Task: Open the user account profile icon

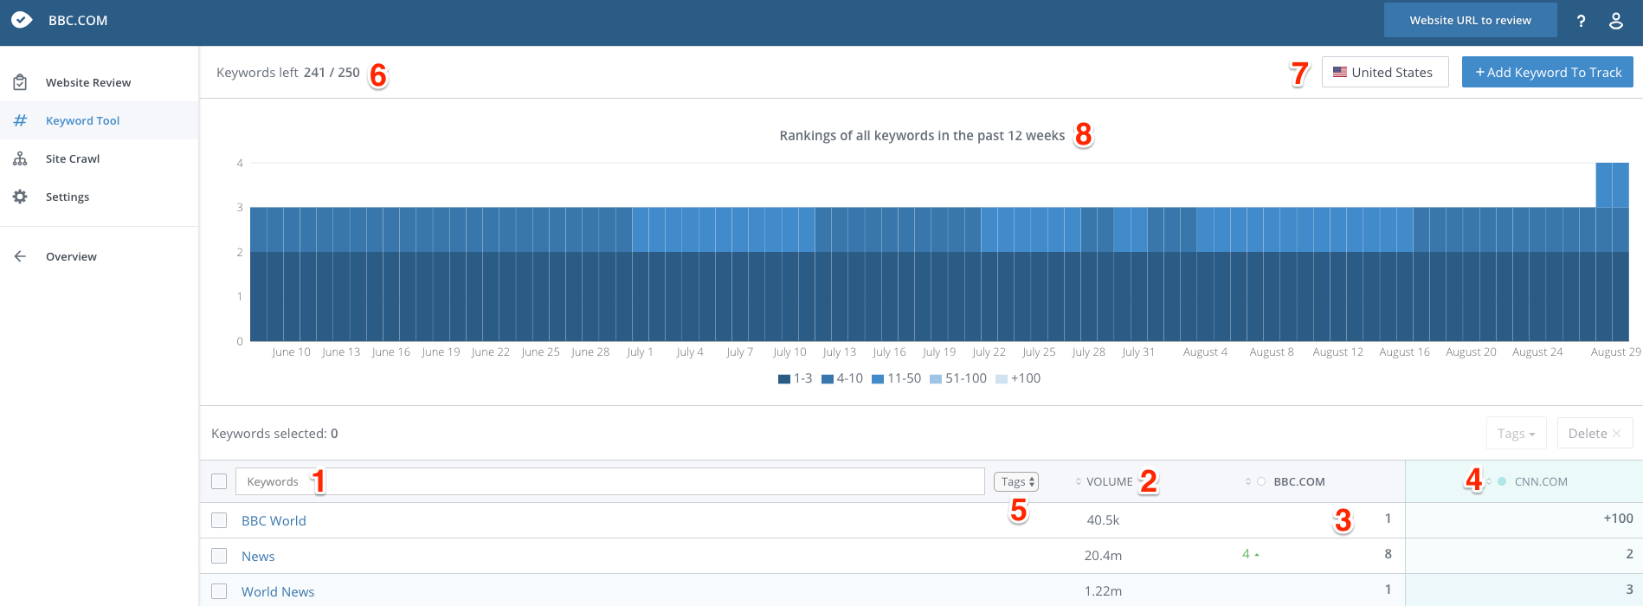Action: coord(1615,21)
